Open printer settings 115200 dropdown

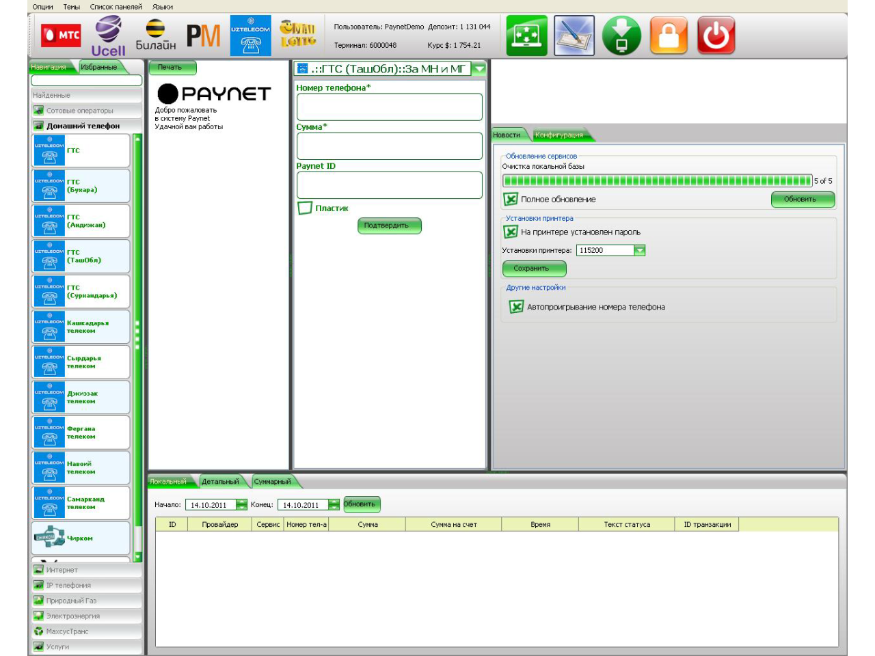click(639, 250)
